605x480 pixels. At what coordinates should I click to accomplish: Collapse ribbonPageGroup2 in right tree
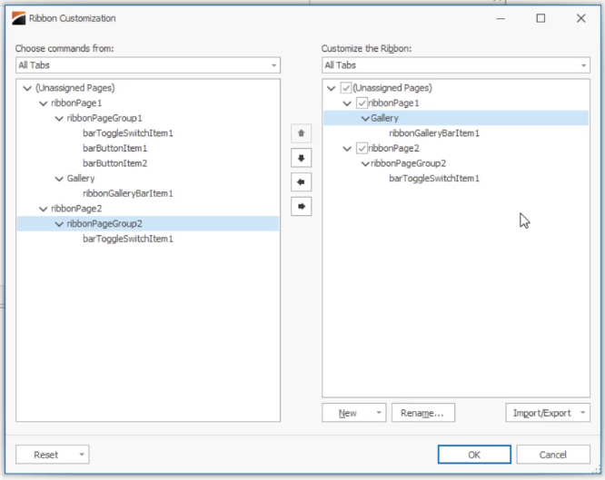click(365, 164)
